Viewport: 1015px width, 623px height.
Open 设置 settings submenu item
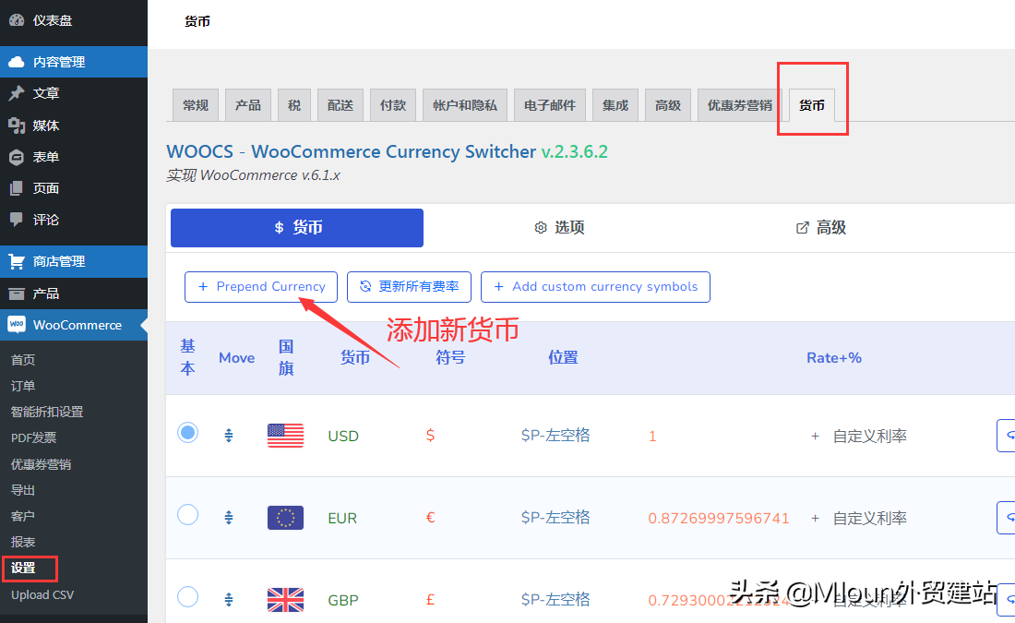point(23,568)
